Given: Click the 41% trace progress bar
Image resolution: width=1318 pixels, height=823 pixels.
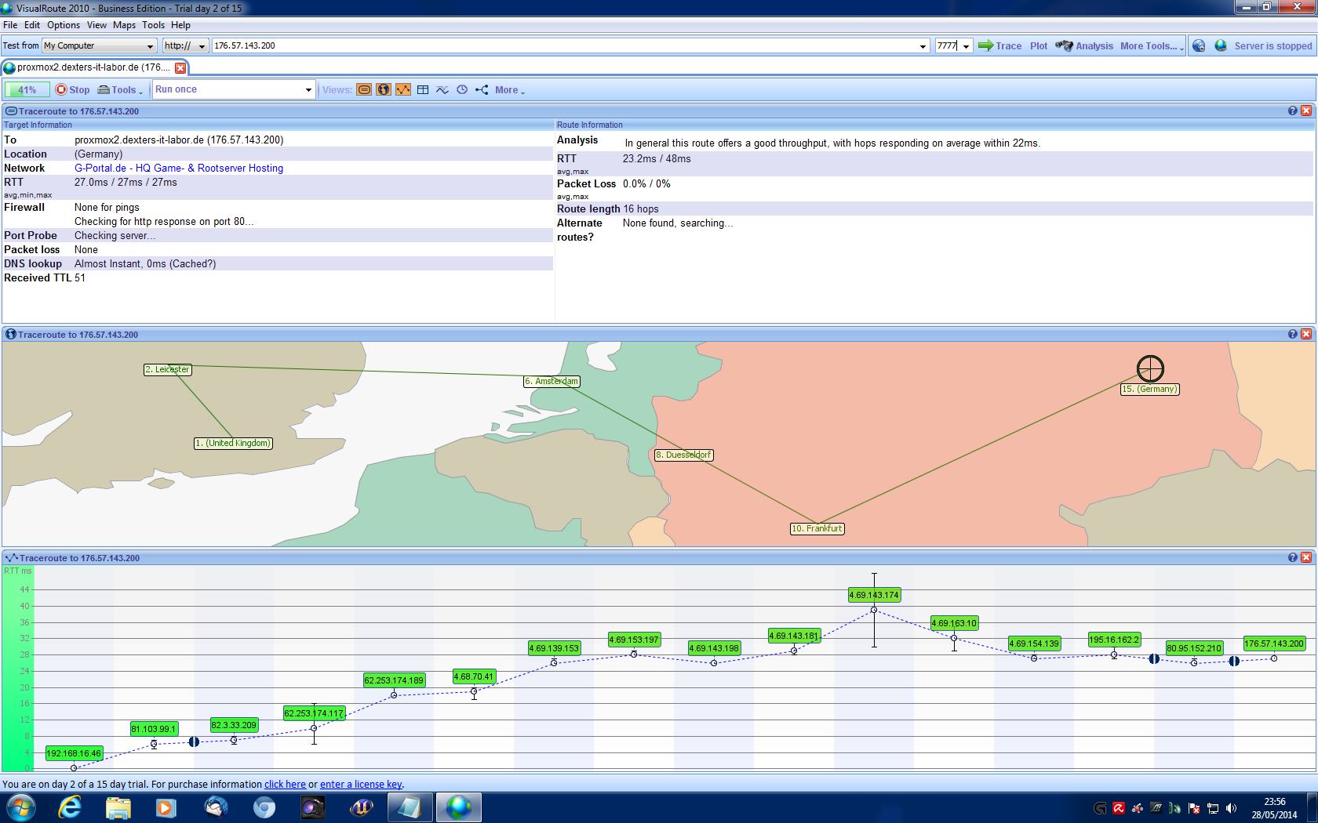Looking at the screenshot, I should pyautogui.click(x=27, y=90).
